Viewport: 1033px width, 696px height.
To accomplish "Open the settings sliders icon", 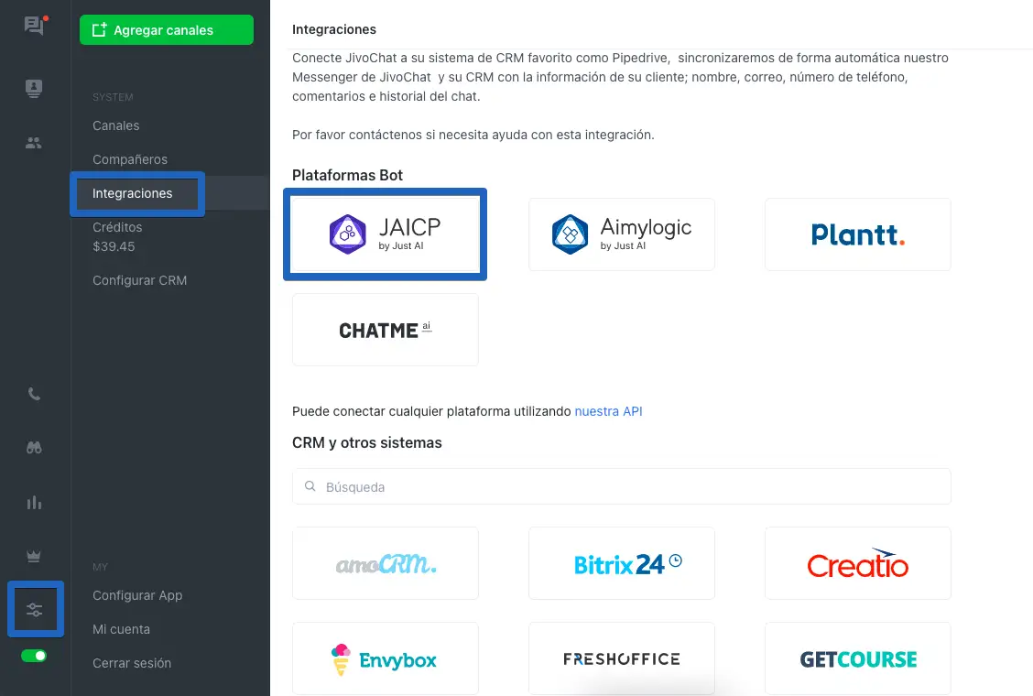I will [35, 610].
